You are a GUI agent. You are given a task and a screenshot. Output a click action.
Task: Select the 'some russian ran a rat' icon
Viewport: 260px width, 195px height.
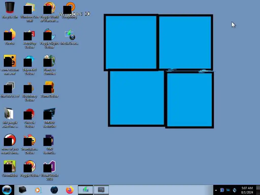(10, 65)
